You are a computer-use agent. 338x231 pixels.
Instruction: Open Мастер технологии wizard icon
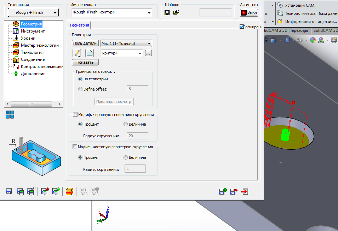(16, 45)
